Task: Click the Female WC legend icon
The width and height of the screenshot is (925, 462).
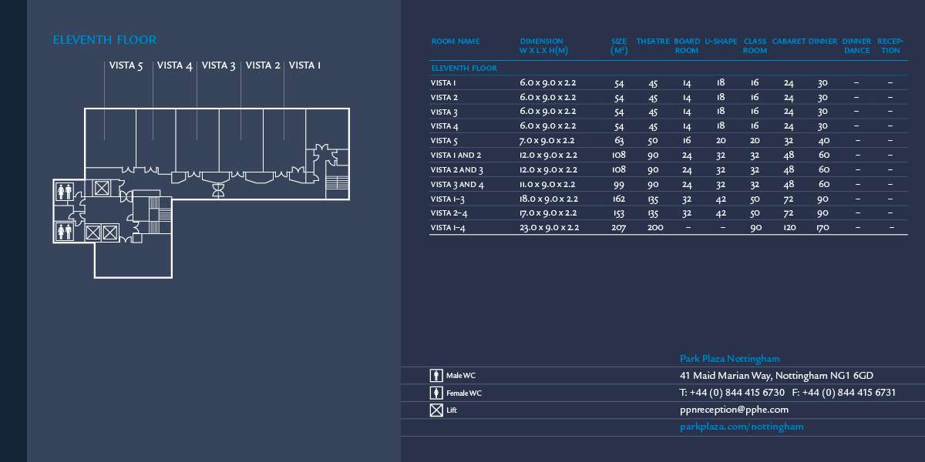Action: [436, 393]
